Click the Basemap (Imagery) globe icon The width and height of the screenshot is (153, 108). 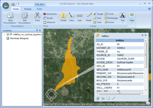(x=8, y=38)
